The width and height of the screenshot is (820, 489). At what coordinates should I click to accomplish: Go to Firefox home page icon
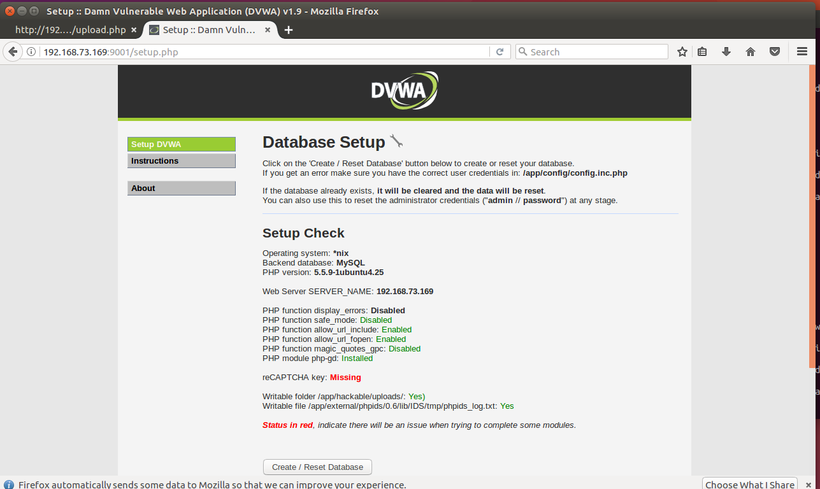(751, 52)
